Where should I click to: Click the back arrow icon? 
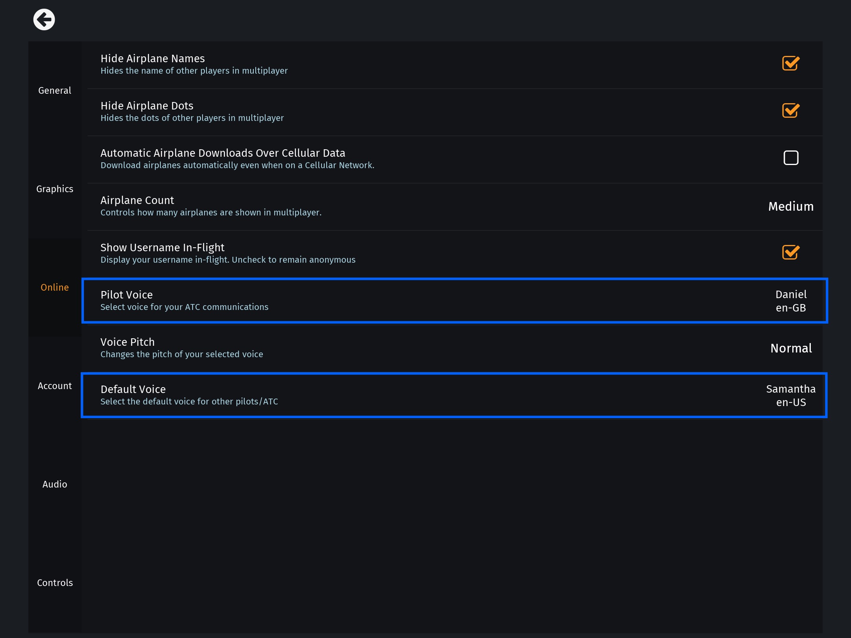(44, 19)
